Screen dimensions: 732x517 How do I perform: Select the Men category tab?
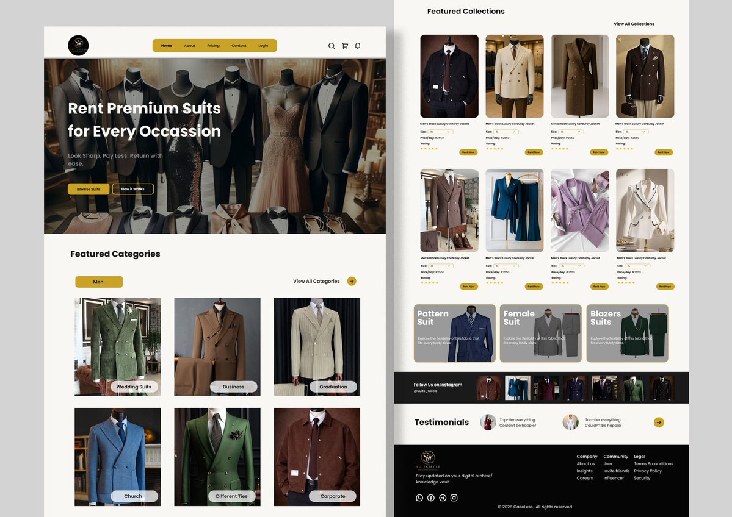(x=99, y=282)
